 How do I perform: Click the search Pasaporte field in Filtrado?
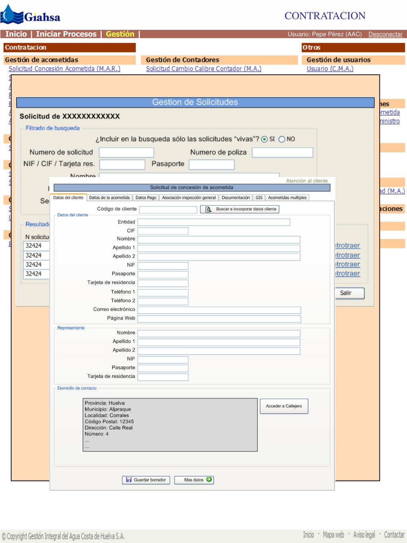[211, 164]
